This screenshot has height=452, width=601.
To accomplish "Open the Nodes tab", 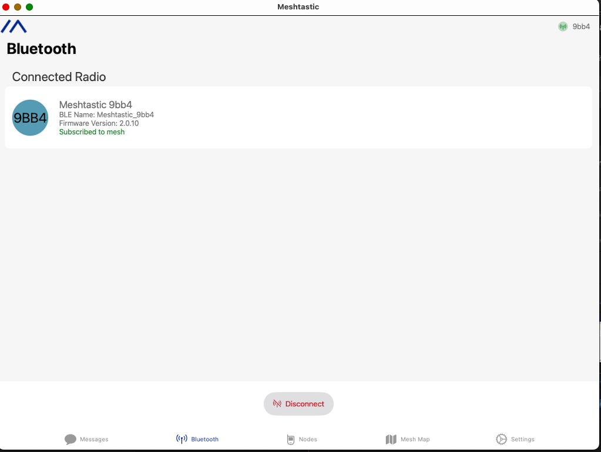I will [x=302, y=439].
